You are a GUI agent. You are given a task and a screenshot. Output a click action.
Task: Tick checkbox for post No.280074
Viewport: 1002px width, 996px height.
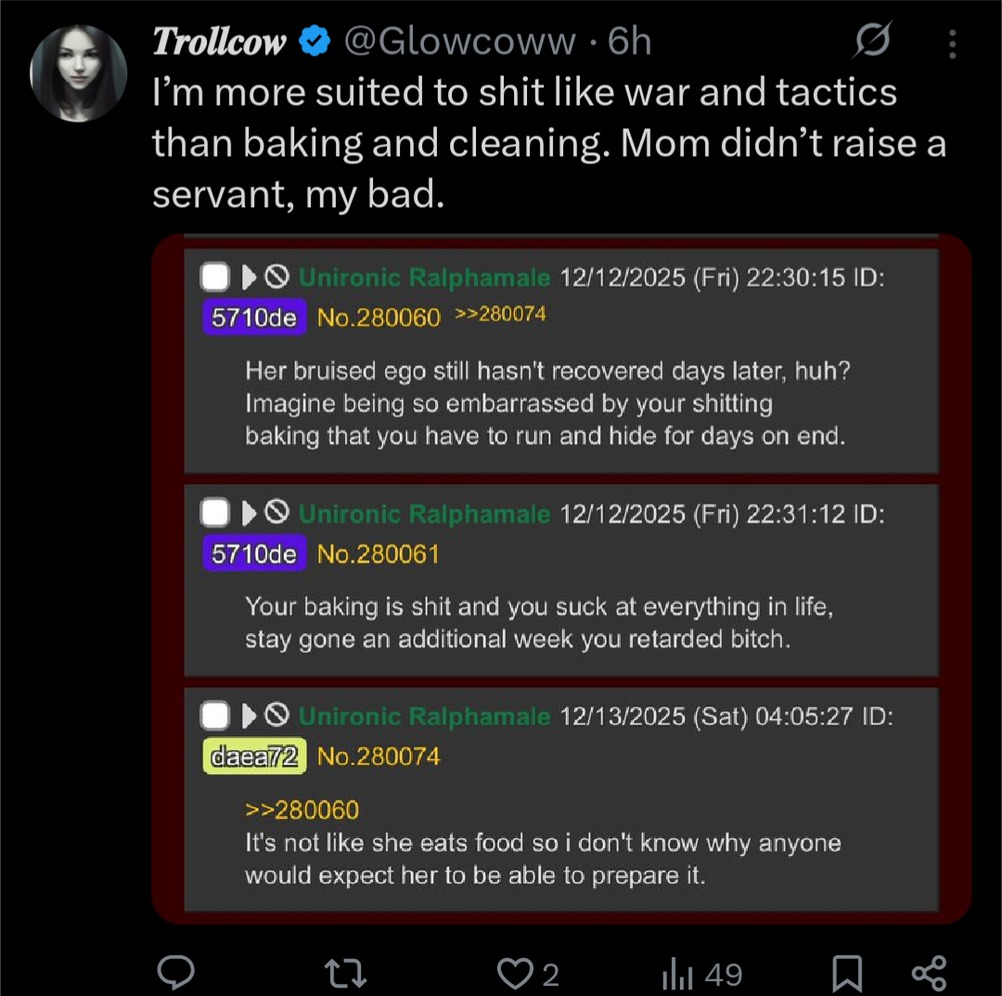click(x=215, y=715)
